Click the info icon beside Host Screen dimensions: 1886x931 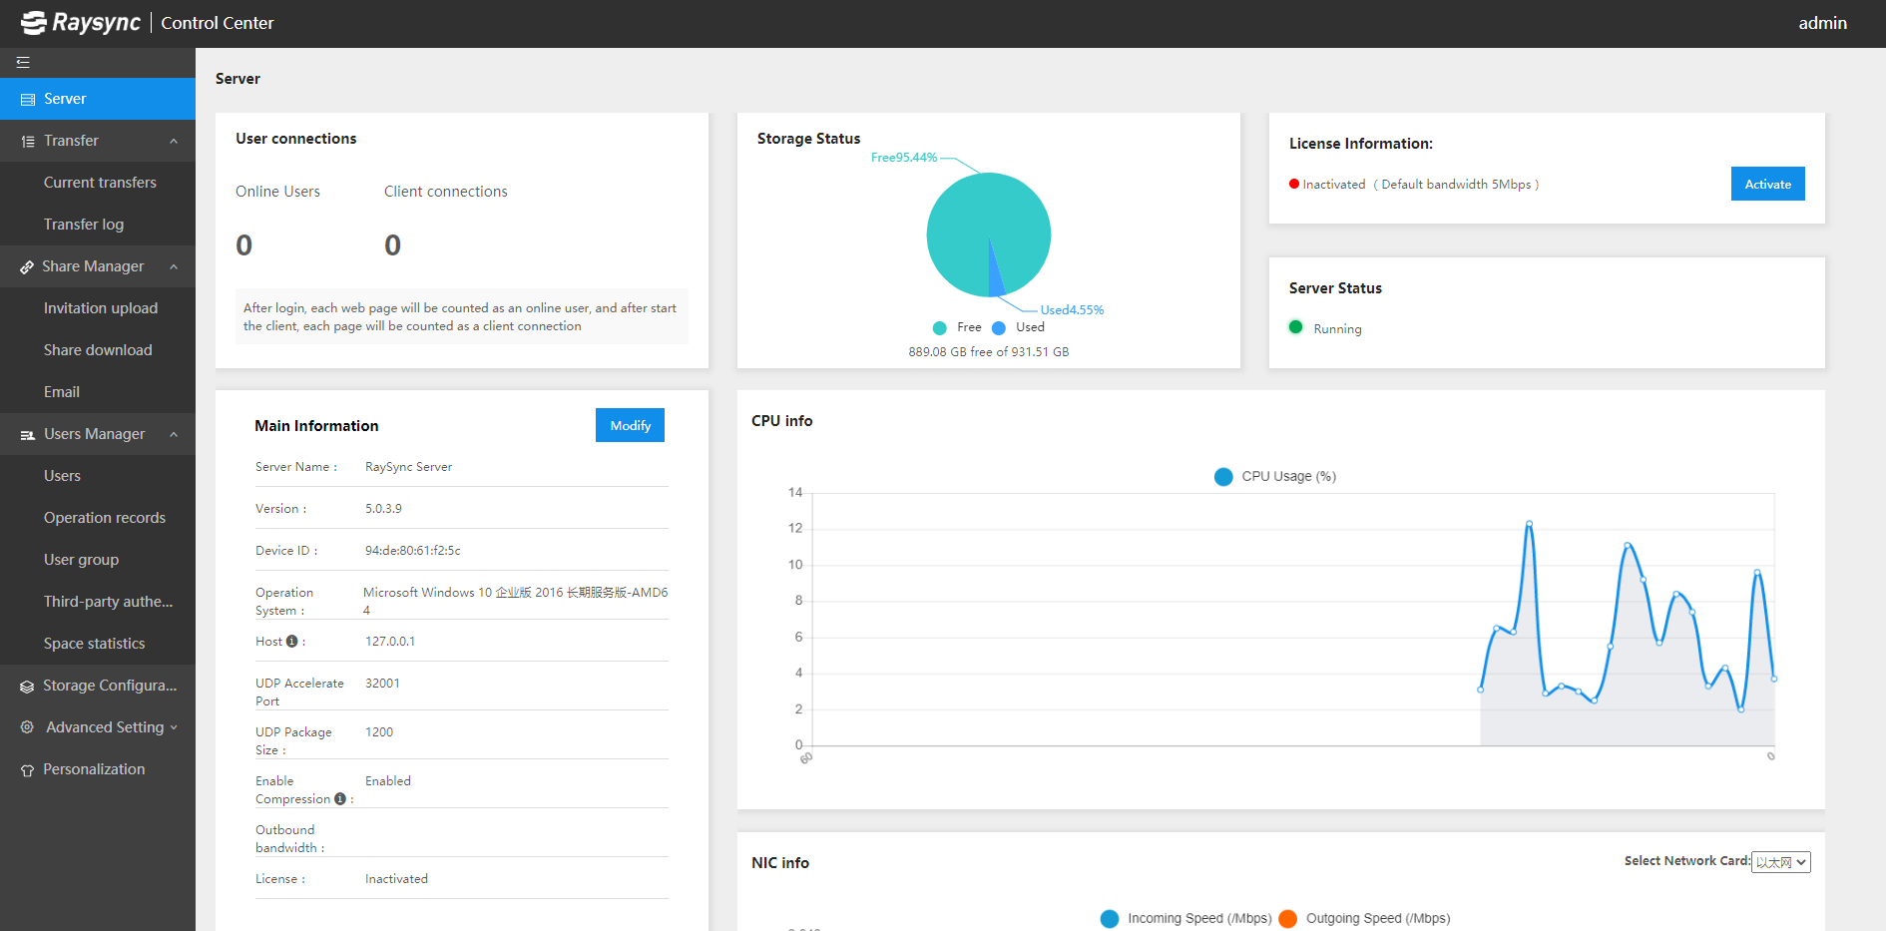pyautogui.click(x=291, y=642)
